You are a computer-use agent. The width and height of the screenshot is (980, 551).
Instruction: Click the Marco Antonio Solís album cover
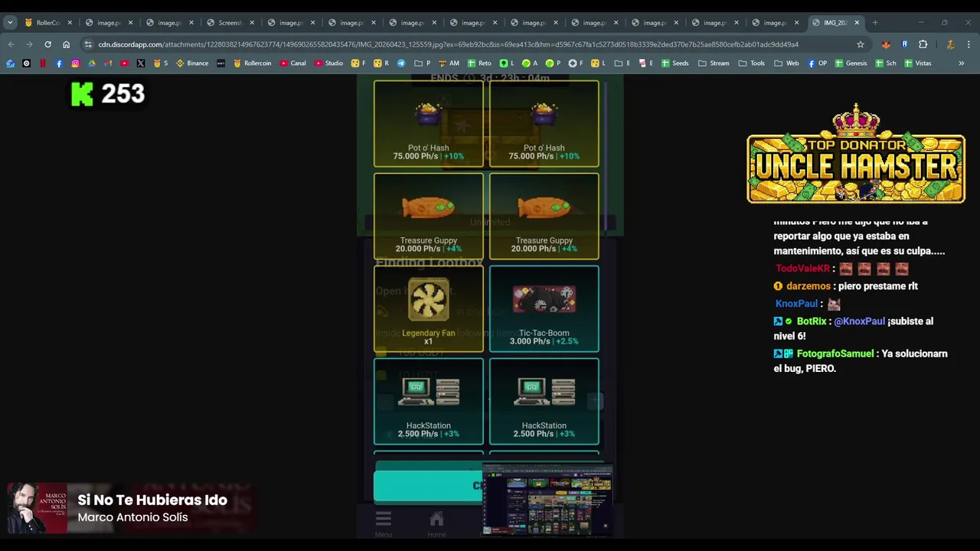tap(38, 507)
